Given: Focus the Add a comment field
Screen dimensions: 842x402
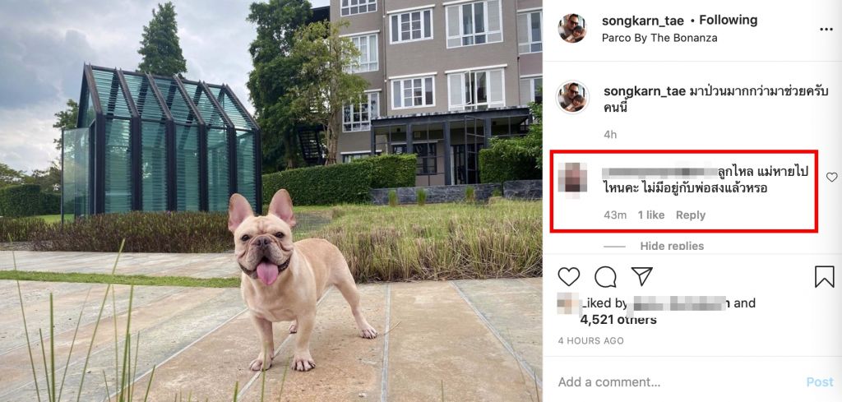Looking at the screenshot, I should 677,382.
